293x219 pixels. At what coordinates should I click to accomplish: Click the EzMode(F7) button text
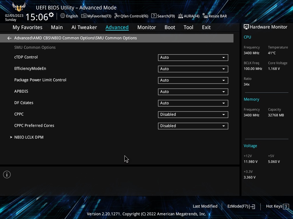(x=238, y=206)
